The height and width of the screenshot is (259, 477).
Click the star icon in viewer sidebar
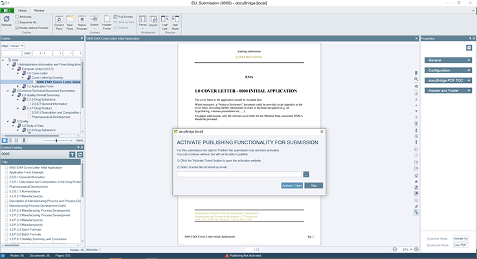(x=416, y=182)
